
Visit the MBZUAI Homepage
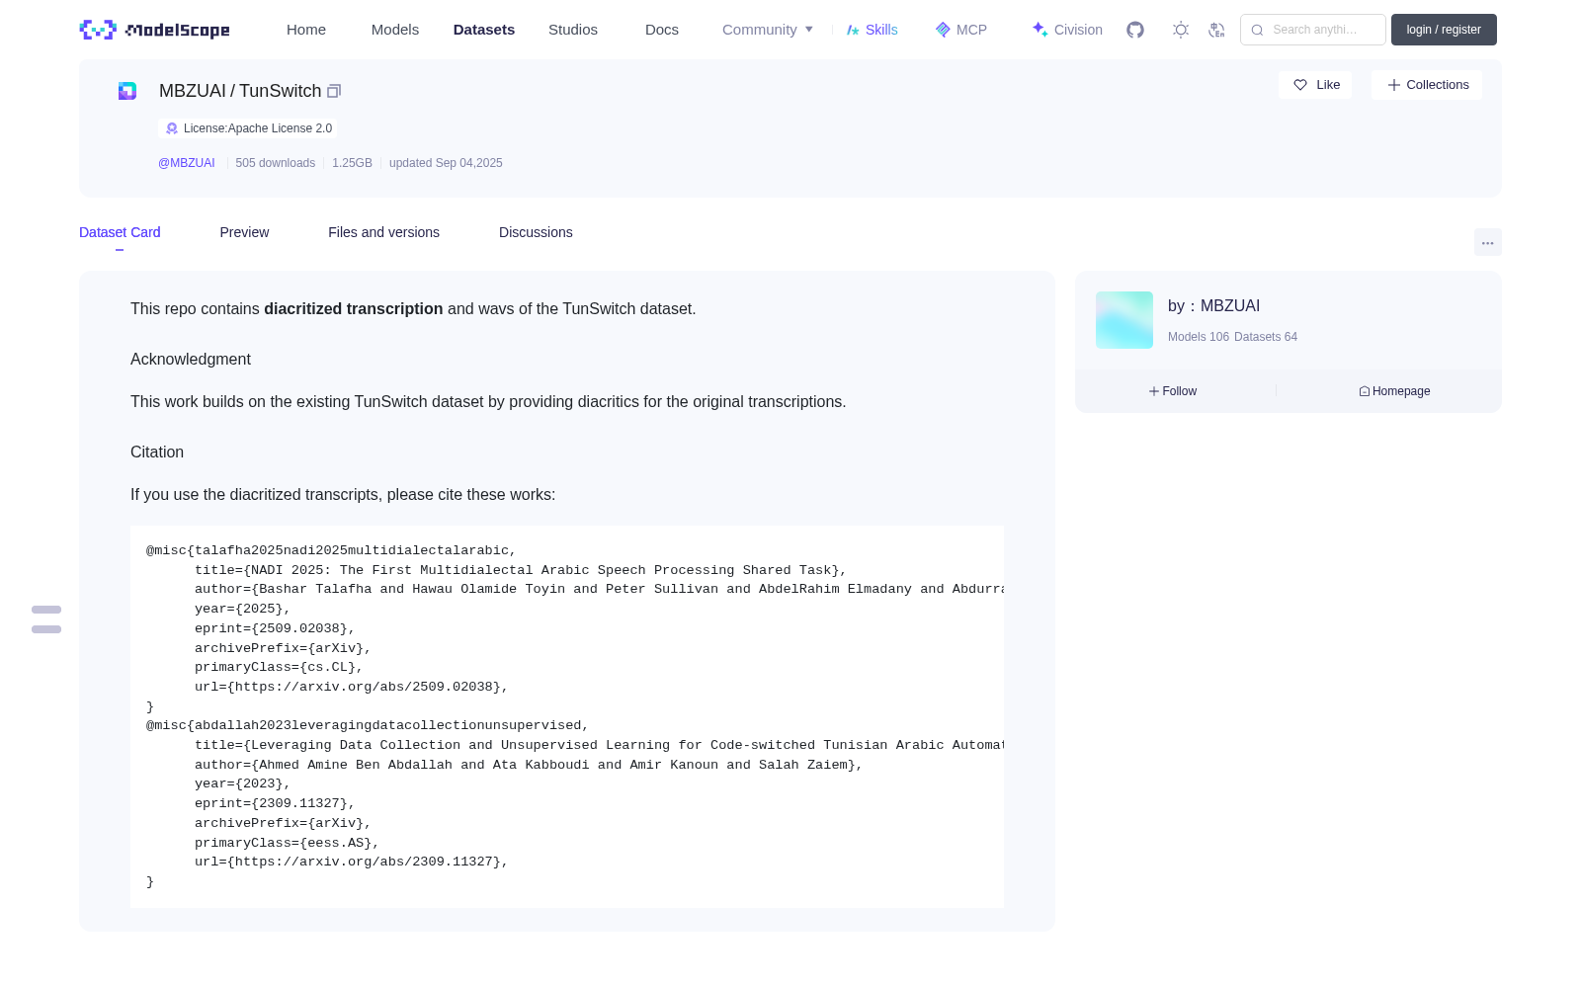coord(1394,391)
